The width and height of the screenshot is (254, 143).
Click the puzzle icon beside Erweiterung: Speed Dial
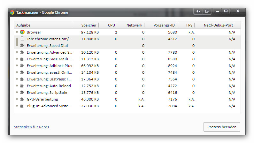[22, 46]
